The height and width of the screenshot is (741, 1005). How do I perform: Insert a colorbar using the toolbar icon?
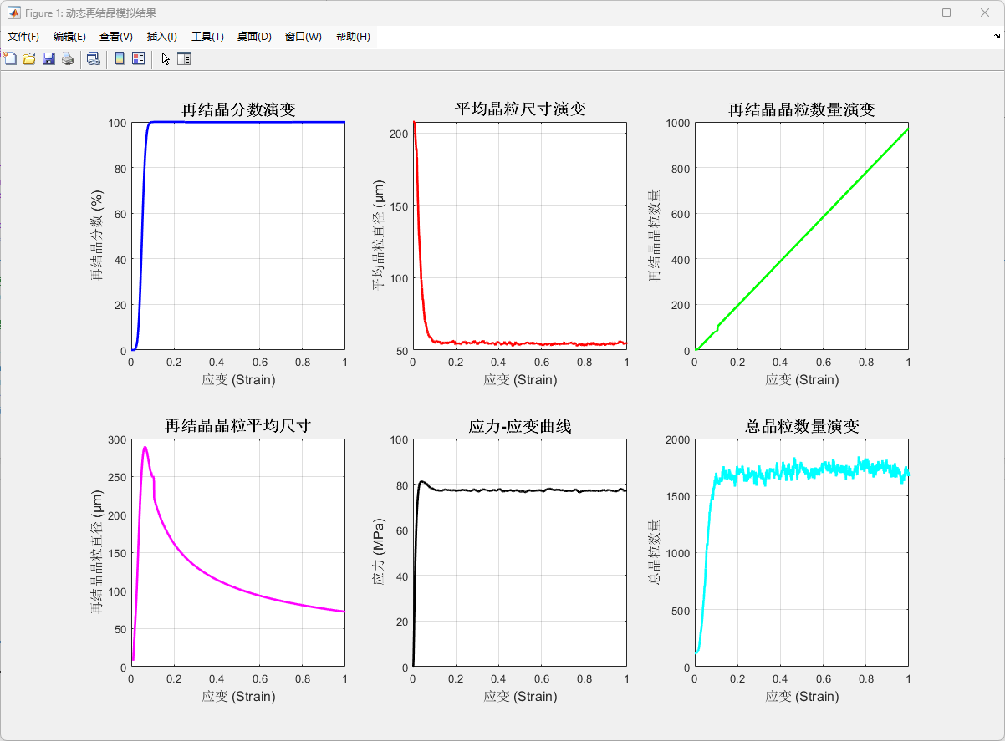coord(120,58)
